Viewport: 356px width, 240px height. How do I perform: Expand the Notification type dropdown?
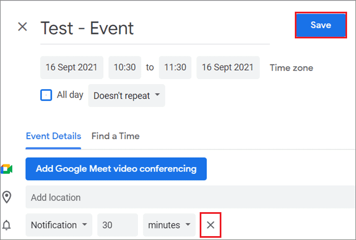coord(59,225)
